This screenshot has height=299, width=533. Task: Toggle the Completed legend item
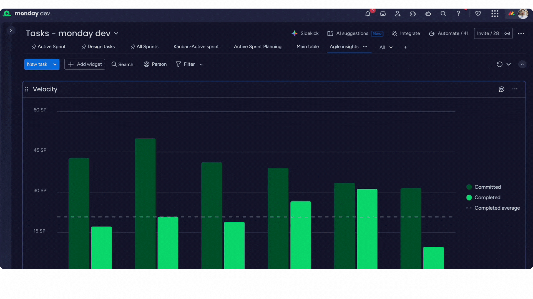(x=484, y=198)
